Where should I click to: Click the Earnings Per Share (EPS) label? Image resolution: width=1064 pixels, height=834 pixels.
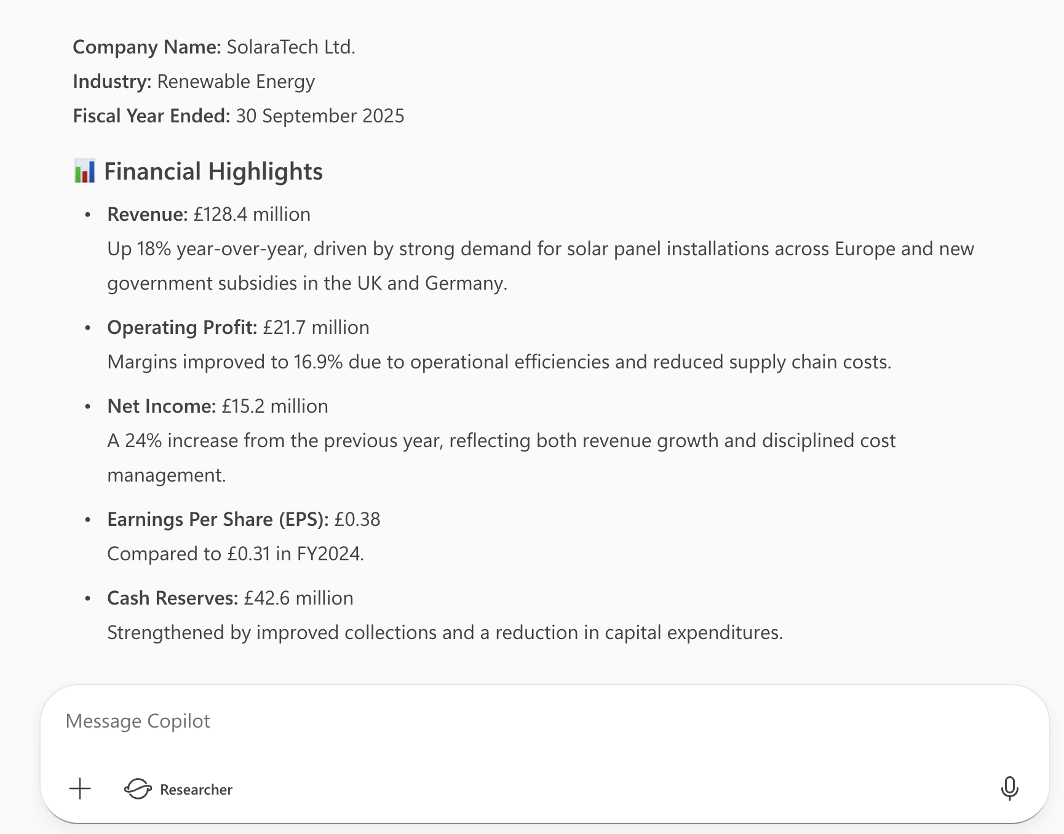click(x=218, y=519)
